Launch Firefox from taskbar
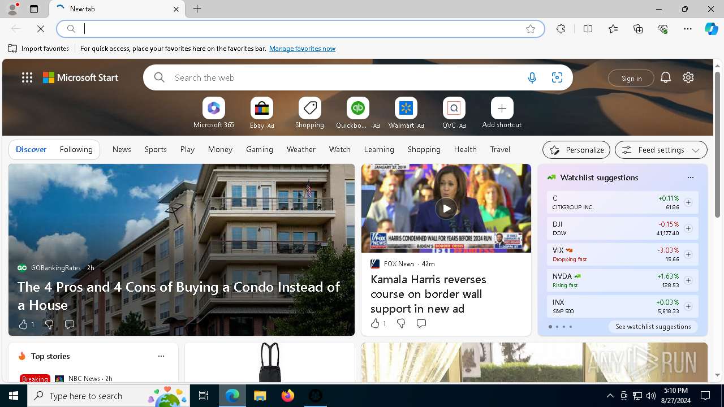Image resolution: width=724 pixels, height=407 pixels. tap(287, 396)
